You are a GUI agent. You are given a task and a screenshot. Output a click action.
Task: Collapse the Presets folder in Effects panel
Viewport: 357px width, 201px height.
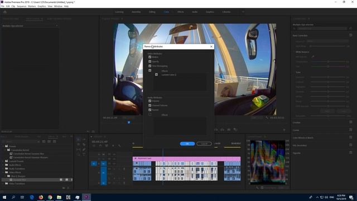click(3, 146)
